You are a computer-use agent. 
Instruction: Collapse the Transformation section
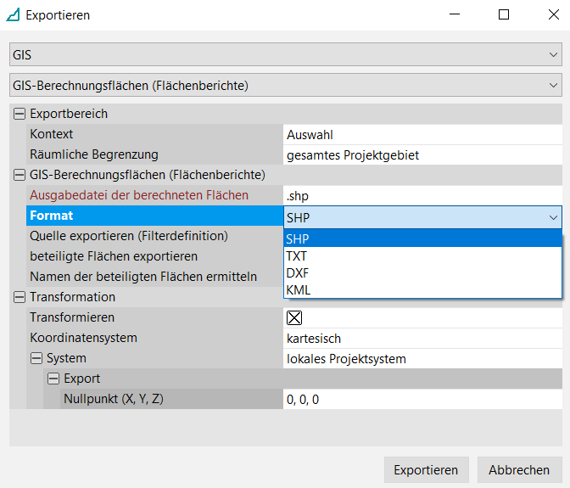(x=20, y=297)
